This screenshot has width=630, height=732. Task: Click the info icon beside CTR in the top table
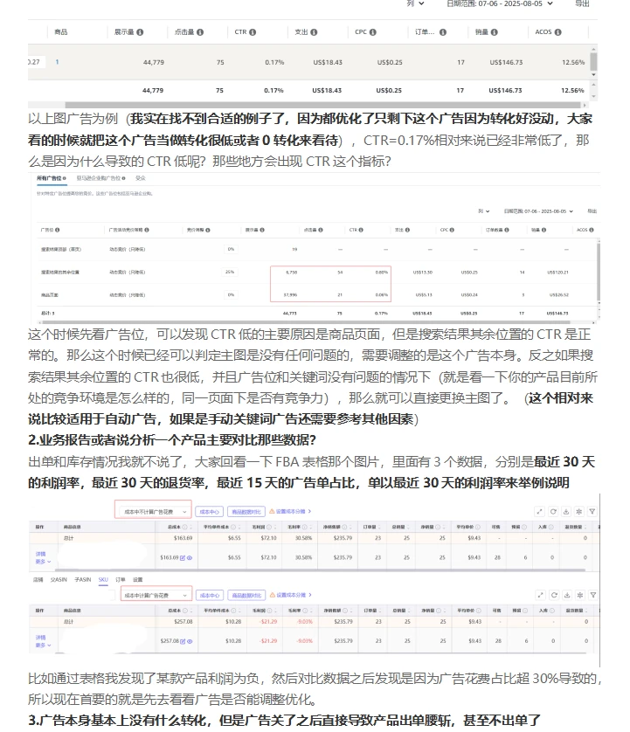click(x=253, y=32)
